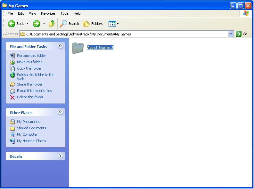Screen dimensions: 254x189
Task: Click the address bar path field
Action: [x=126, y=34]
